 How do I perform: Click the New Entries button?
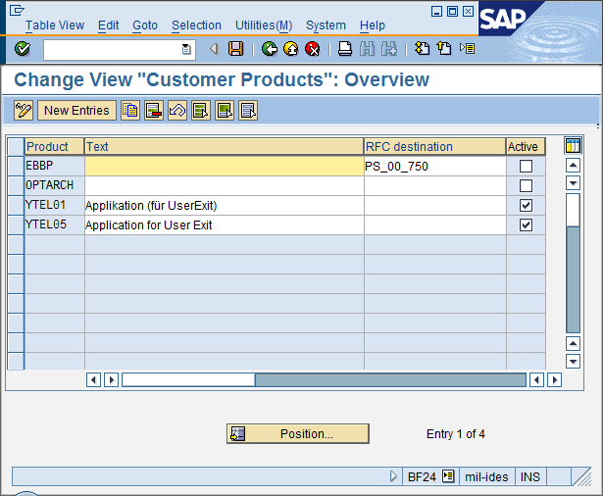click(76, 111)
